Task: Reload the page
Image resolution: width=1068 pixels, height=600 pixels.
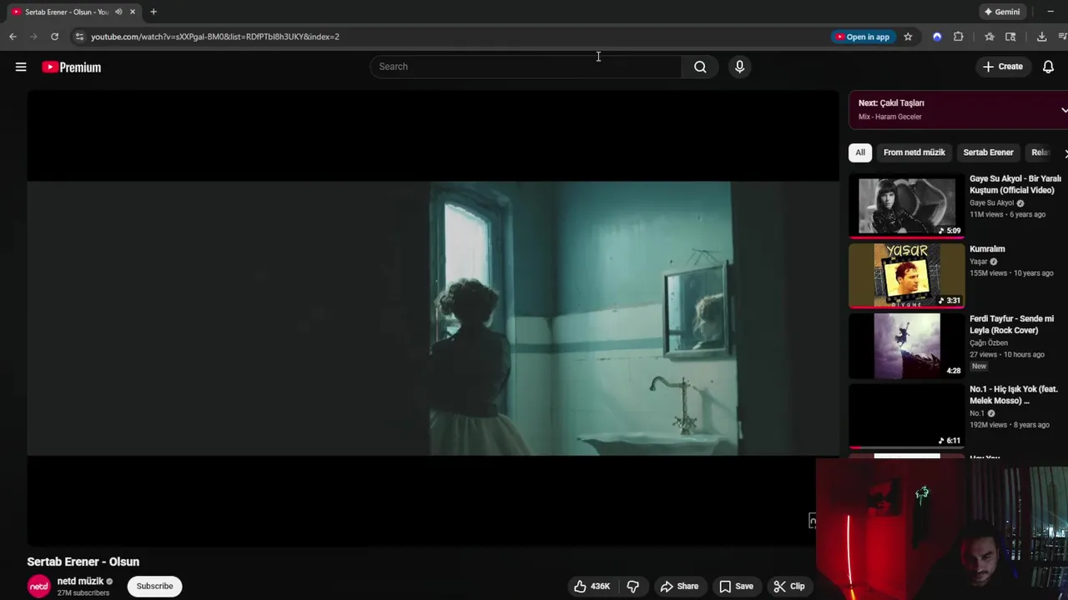Action: click(x=54, y=37)
